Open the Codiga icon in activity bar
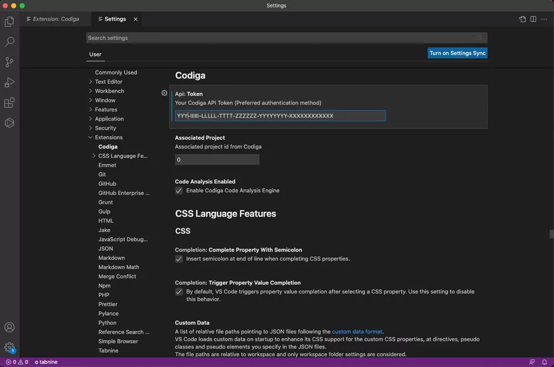 pyautogui.click(x=9, y=123)
